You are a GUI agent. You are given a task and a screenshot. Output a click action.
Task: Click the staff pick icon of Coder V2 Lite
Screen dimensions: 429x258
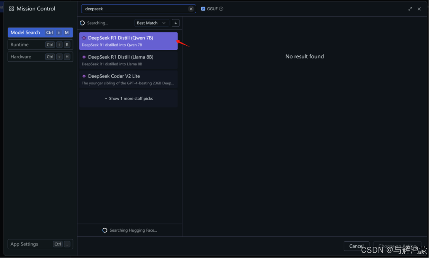coord(84,76)
